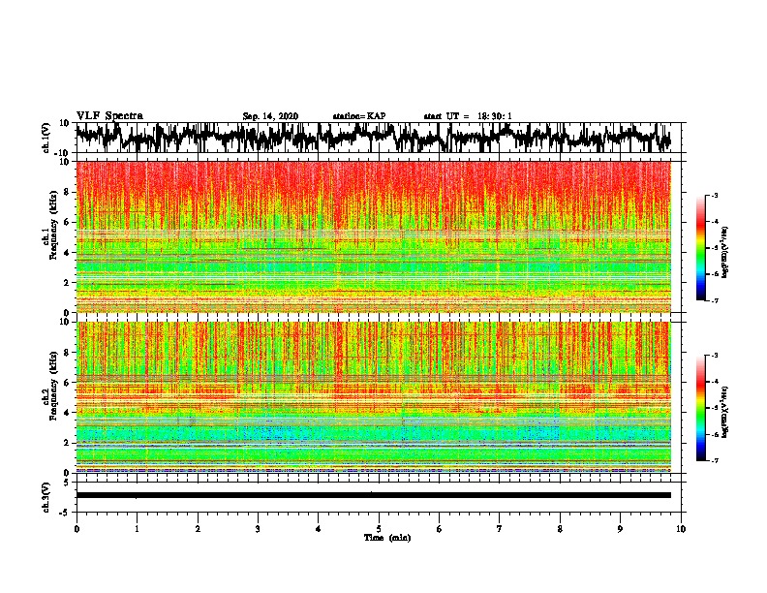Click the log(PSD) label beside ch.1 colorbar
This screenshot has height=593, width=767.
(725, 252)
